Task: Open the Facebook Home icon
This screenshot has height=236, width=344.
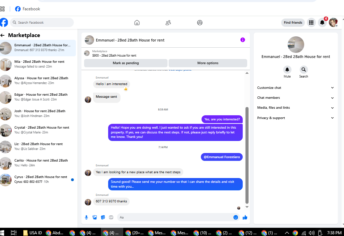Action: coord(137,23)
